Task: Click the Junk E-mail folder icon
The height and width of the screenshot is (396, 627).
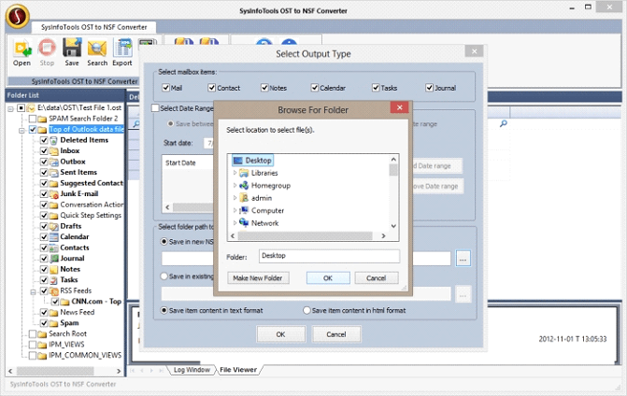Action: click(53, 194)
